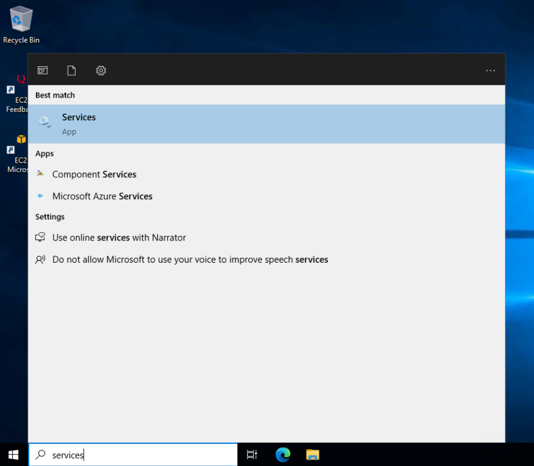
Task: Click inside the search input field
Action: pyautogui.click(x=134, y=455)
